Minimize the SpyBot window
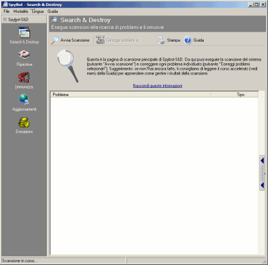This screenshot has height=265, width=268. click(x=251, y=5)
